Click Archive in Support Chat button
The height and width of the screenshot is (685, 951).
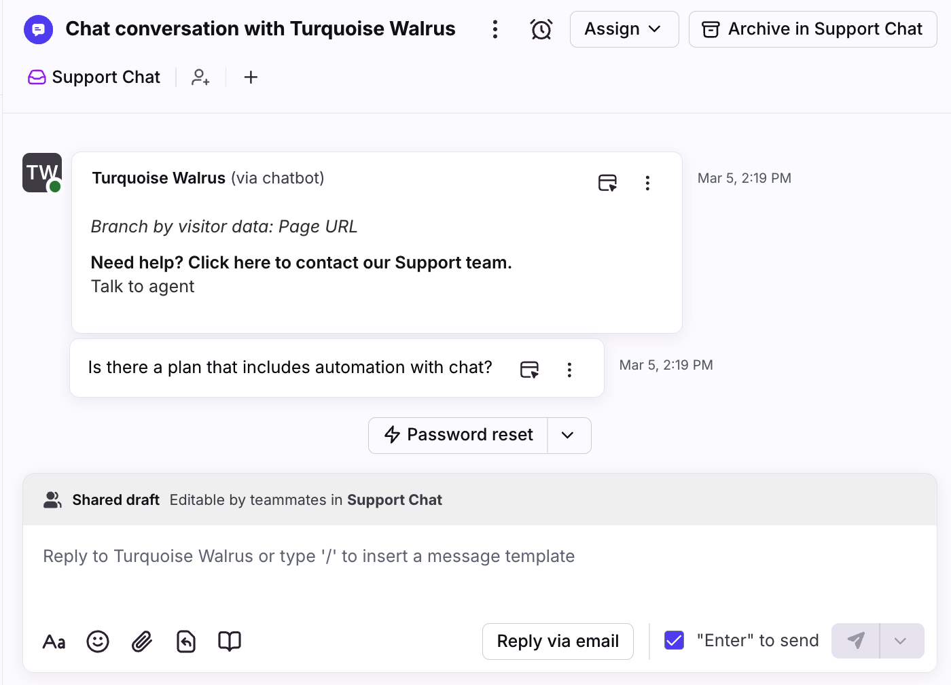812,29
